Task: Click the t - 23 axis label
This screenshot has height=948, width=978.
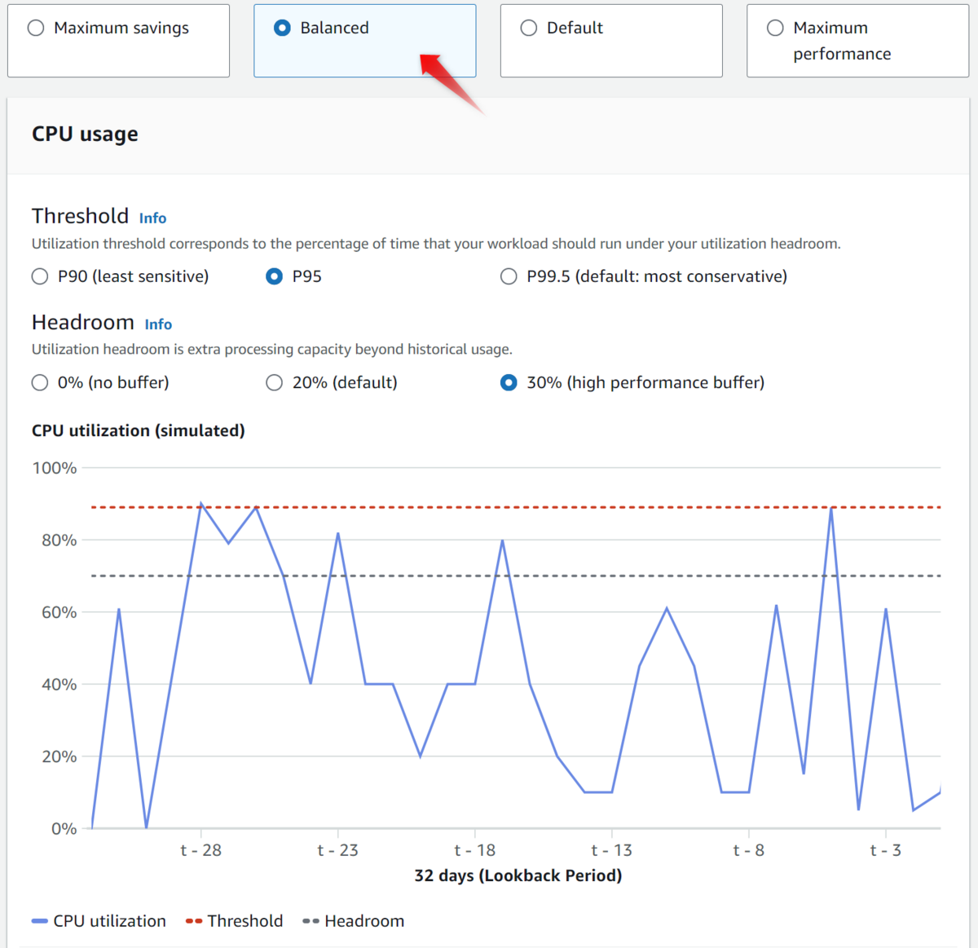Action: point(337,850)
